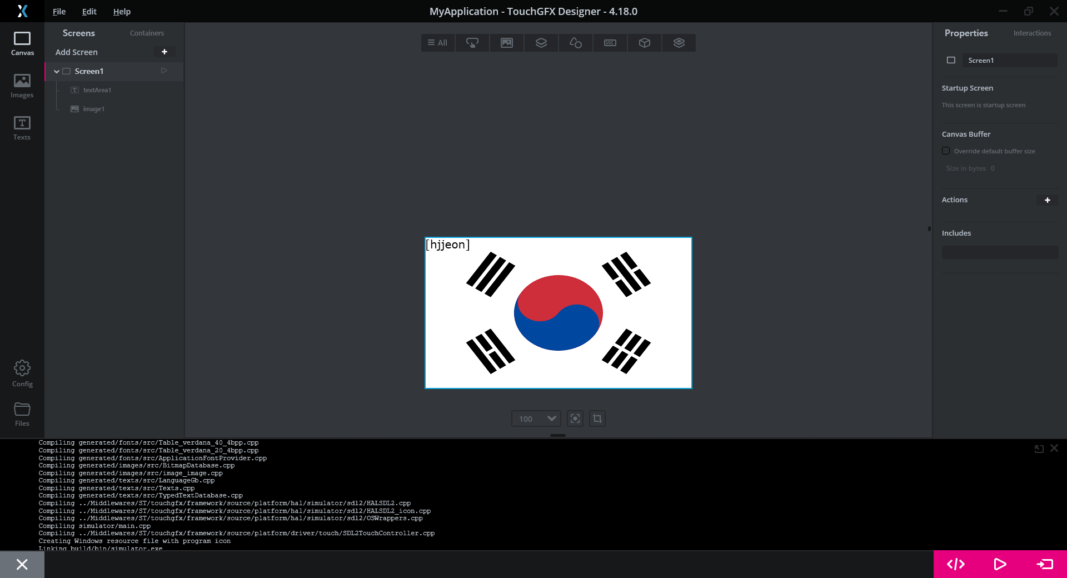Click the Canvas Buffer heading
This screenshot has height=578, width=1067.
click(x=966, y=134)
